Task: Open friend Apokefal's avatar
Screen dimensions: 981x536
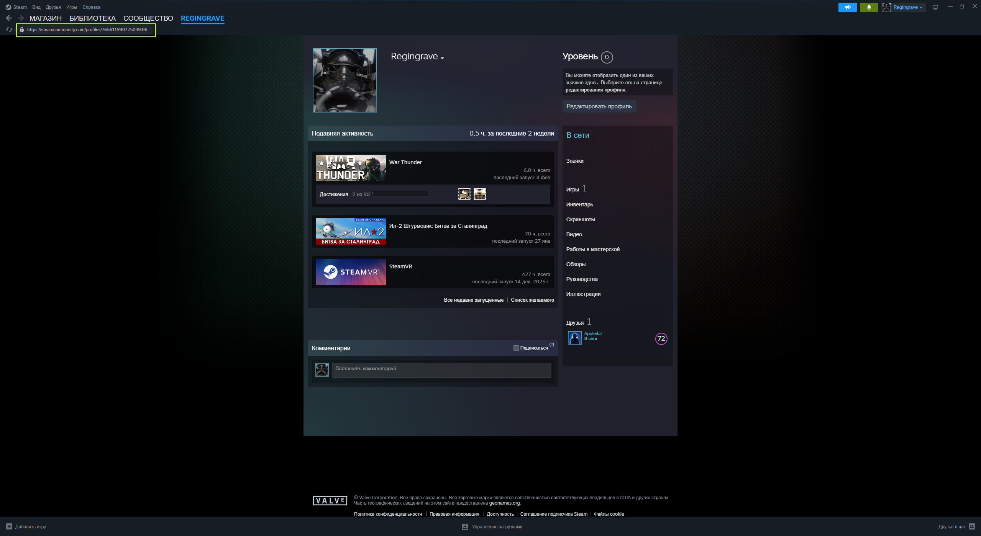Action: point(574,338)
